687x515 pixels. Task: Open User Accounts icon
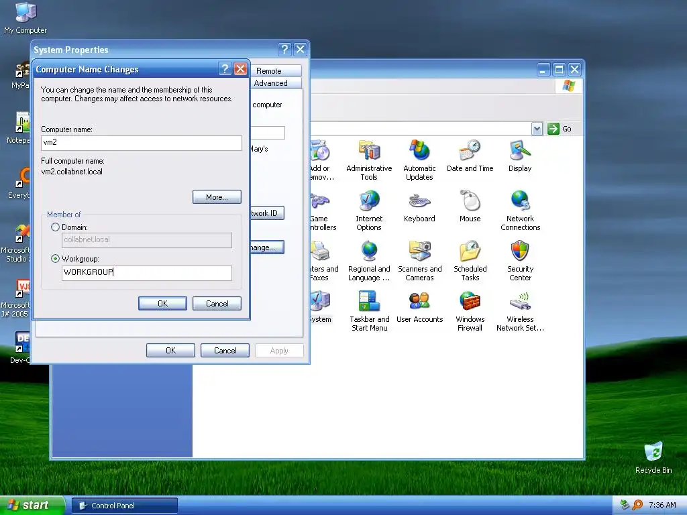tap(419, 307)
